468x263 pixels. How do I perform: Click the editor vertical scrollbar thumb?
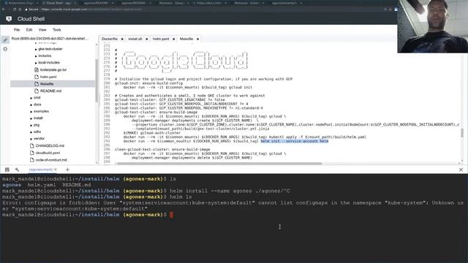click(462, 133)
